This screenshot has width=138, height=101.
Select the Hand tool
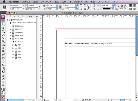[3, 82]
